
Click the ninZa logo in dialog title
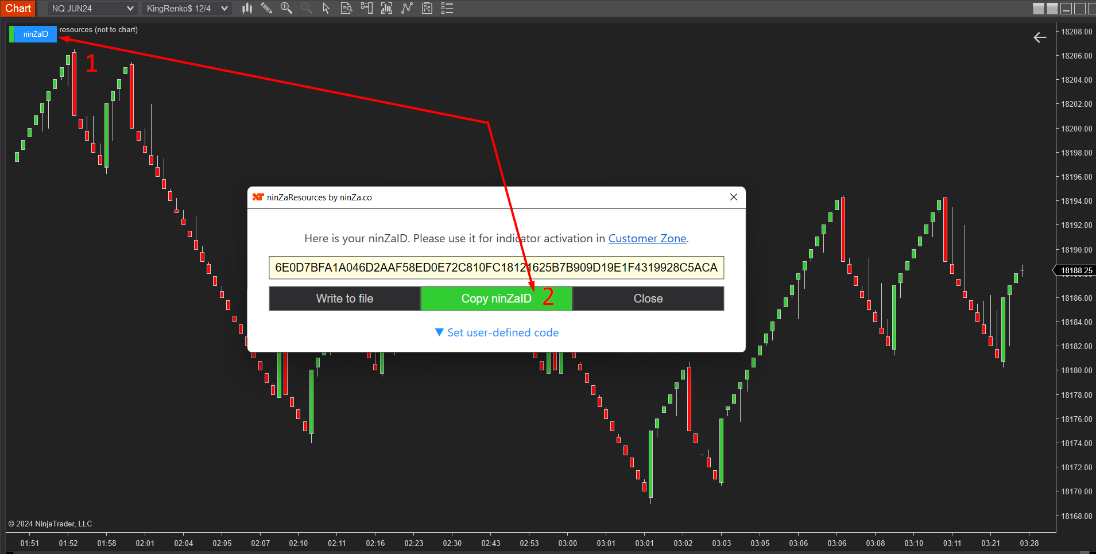coord(258,197)
